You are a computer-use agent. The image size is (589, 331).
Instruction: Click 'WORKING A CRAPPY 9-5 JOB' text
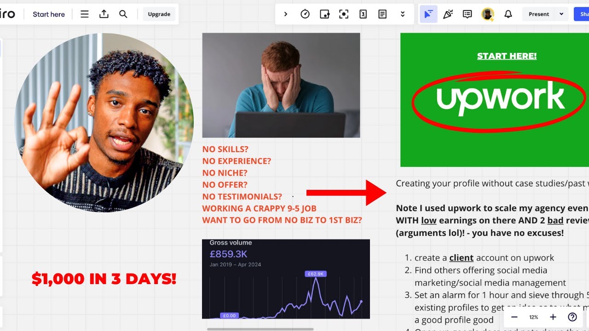click(259, 208)
